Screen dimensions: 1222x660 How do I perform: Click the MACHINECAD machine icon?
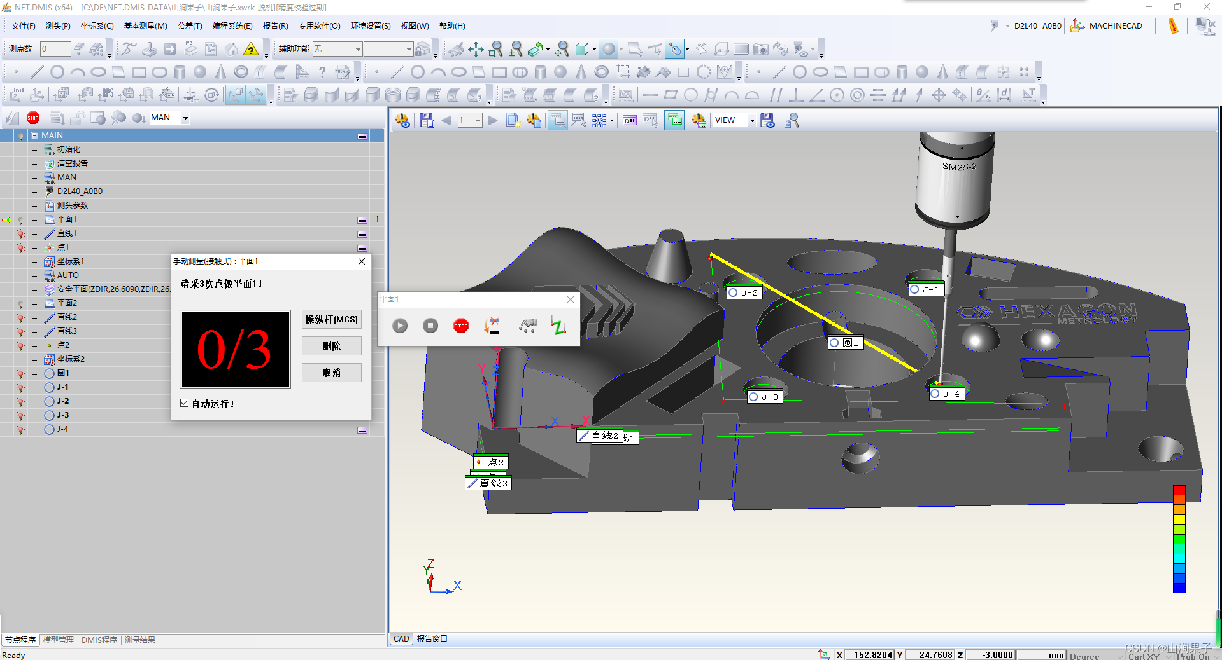click(x=1077, y=26)
